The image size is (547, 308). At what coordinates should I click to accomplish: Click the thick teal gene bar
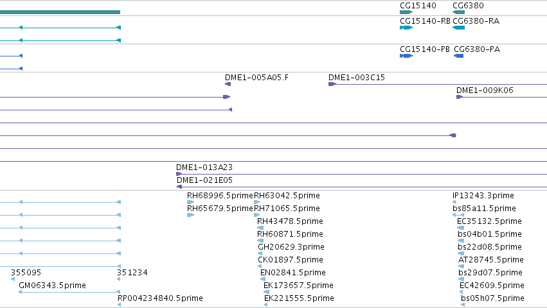60,12
